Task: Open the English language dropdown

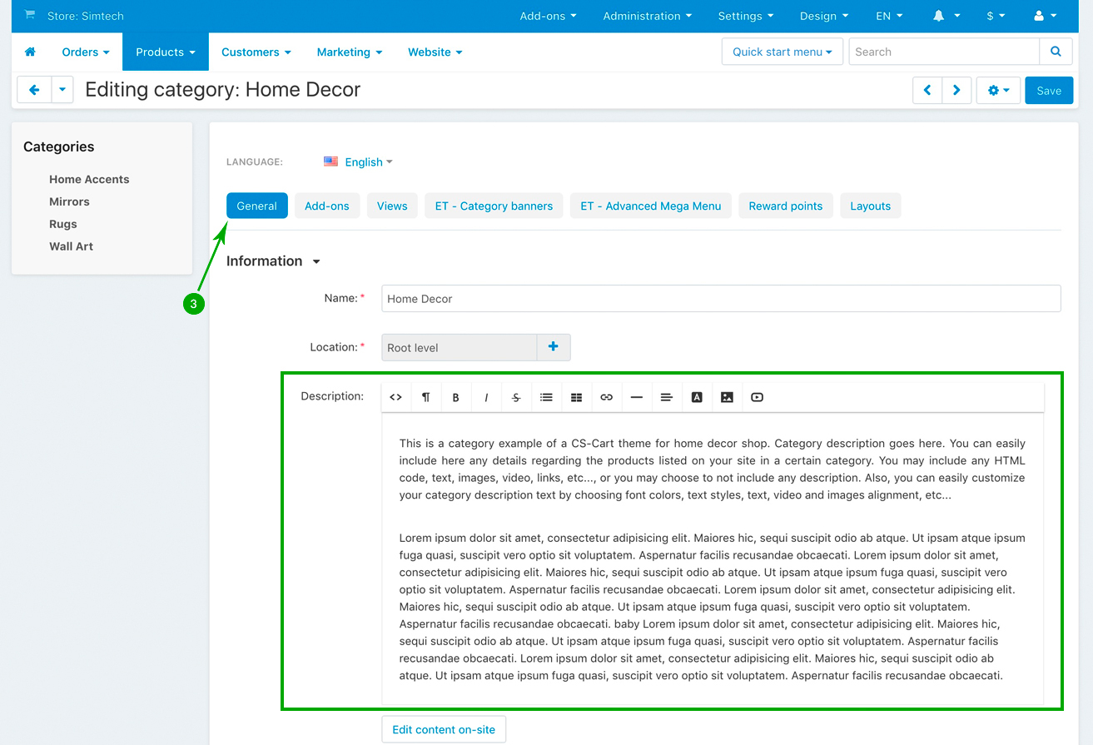Action: tap(359, 161)
